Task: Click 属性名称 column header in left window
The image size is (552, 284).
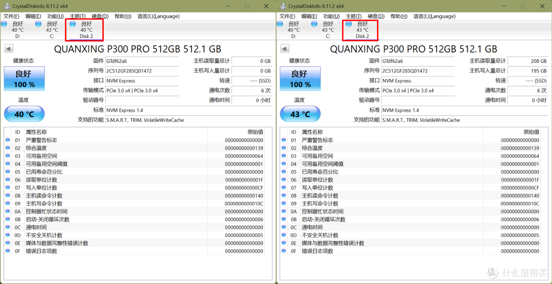Action: pyautogui.click(x=116, y=132)
